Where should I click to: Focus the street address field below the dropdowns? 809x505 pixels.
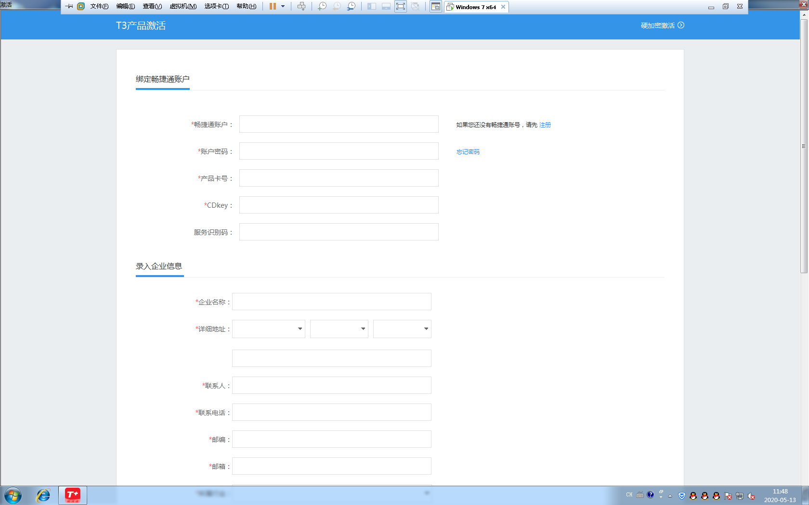tap(332, 358)
